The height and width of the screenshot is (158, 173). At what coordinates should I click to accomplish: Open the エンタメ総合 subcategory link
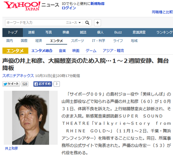point(42,51)
